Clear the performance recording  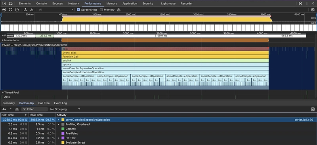point(17,10)
